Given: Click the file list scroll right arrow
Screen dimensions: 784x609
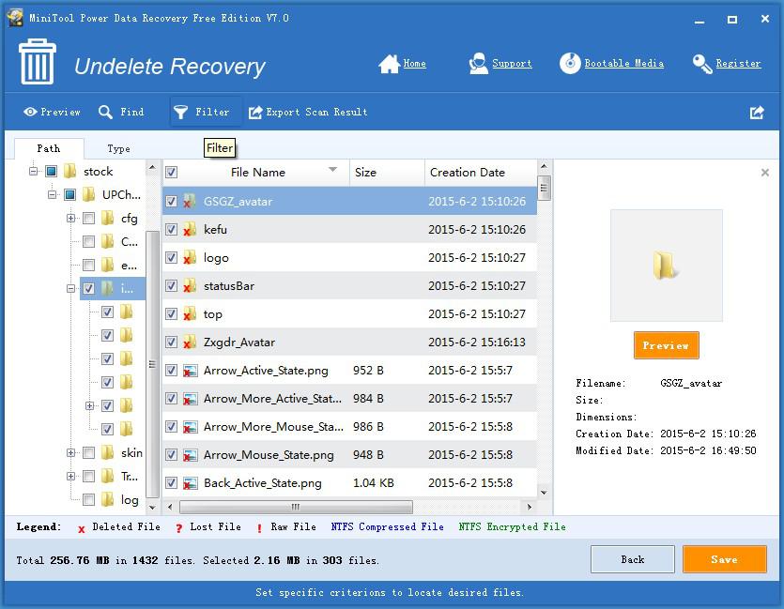Looking at the screenshot, I should (x=529, y=507).
